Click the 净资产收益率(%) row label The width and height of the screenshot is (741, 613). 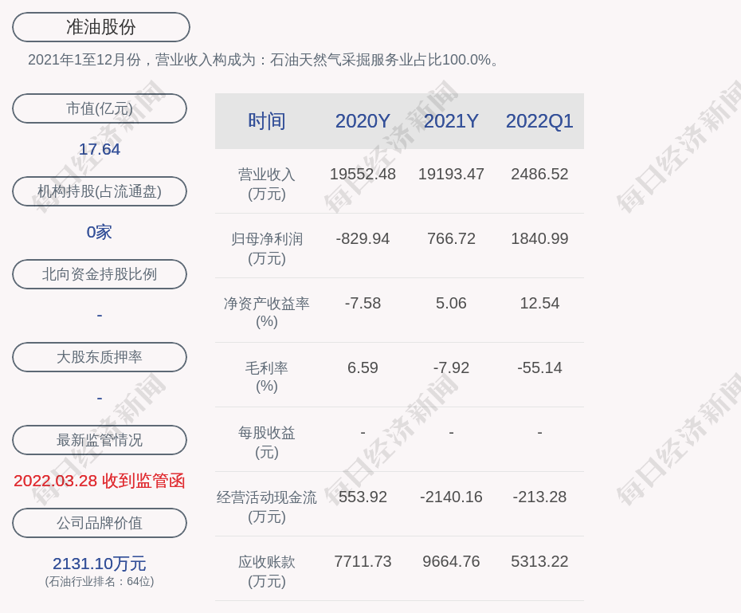tap(267, 312)
